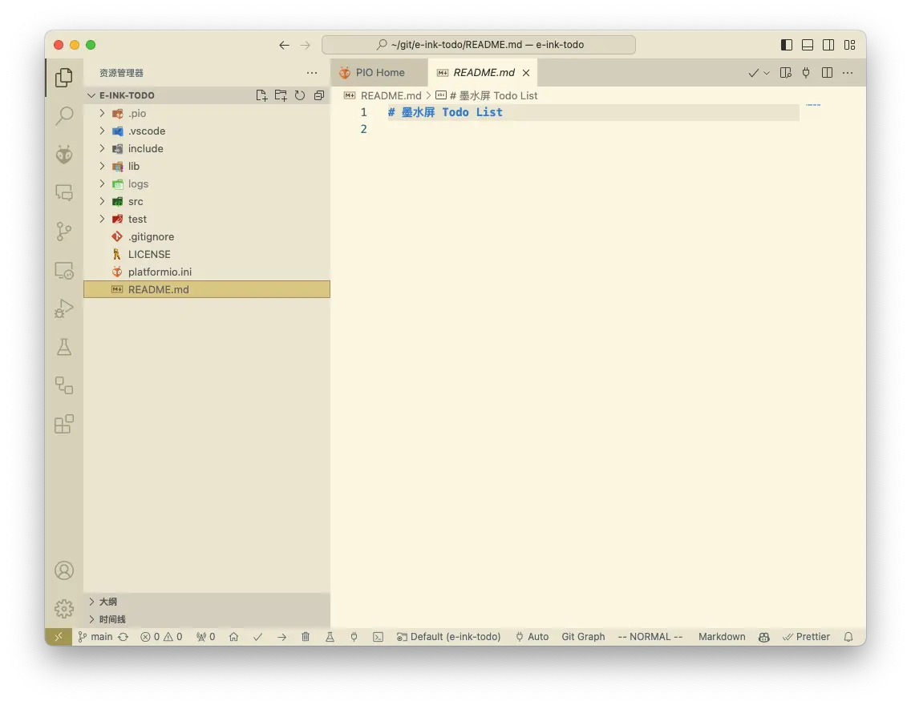Open the PlatformIO alien icon in activity bar

tap(64, 155)
